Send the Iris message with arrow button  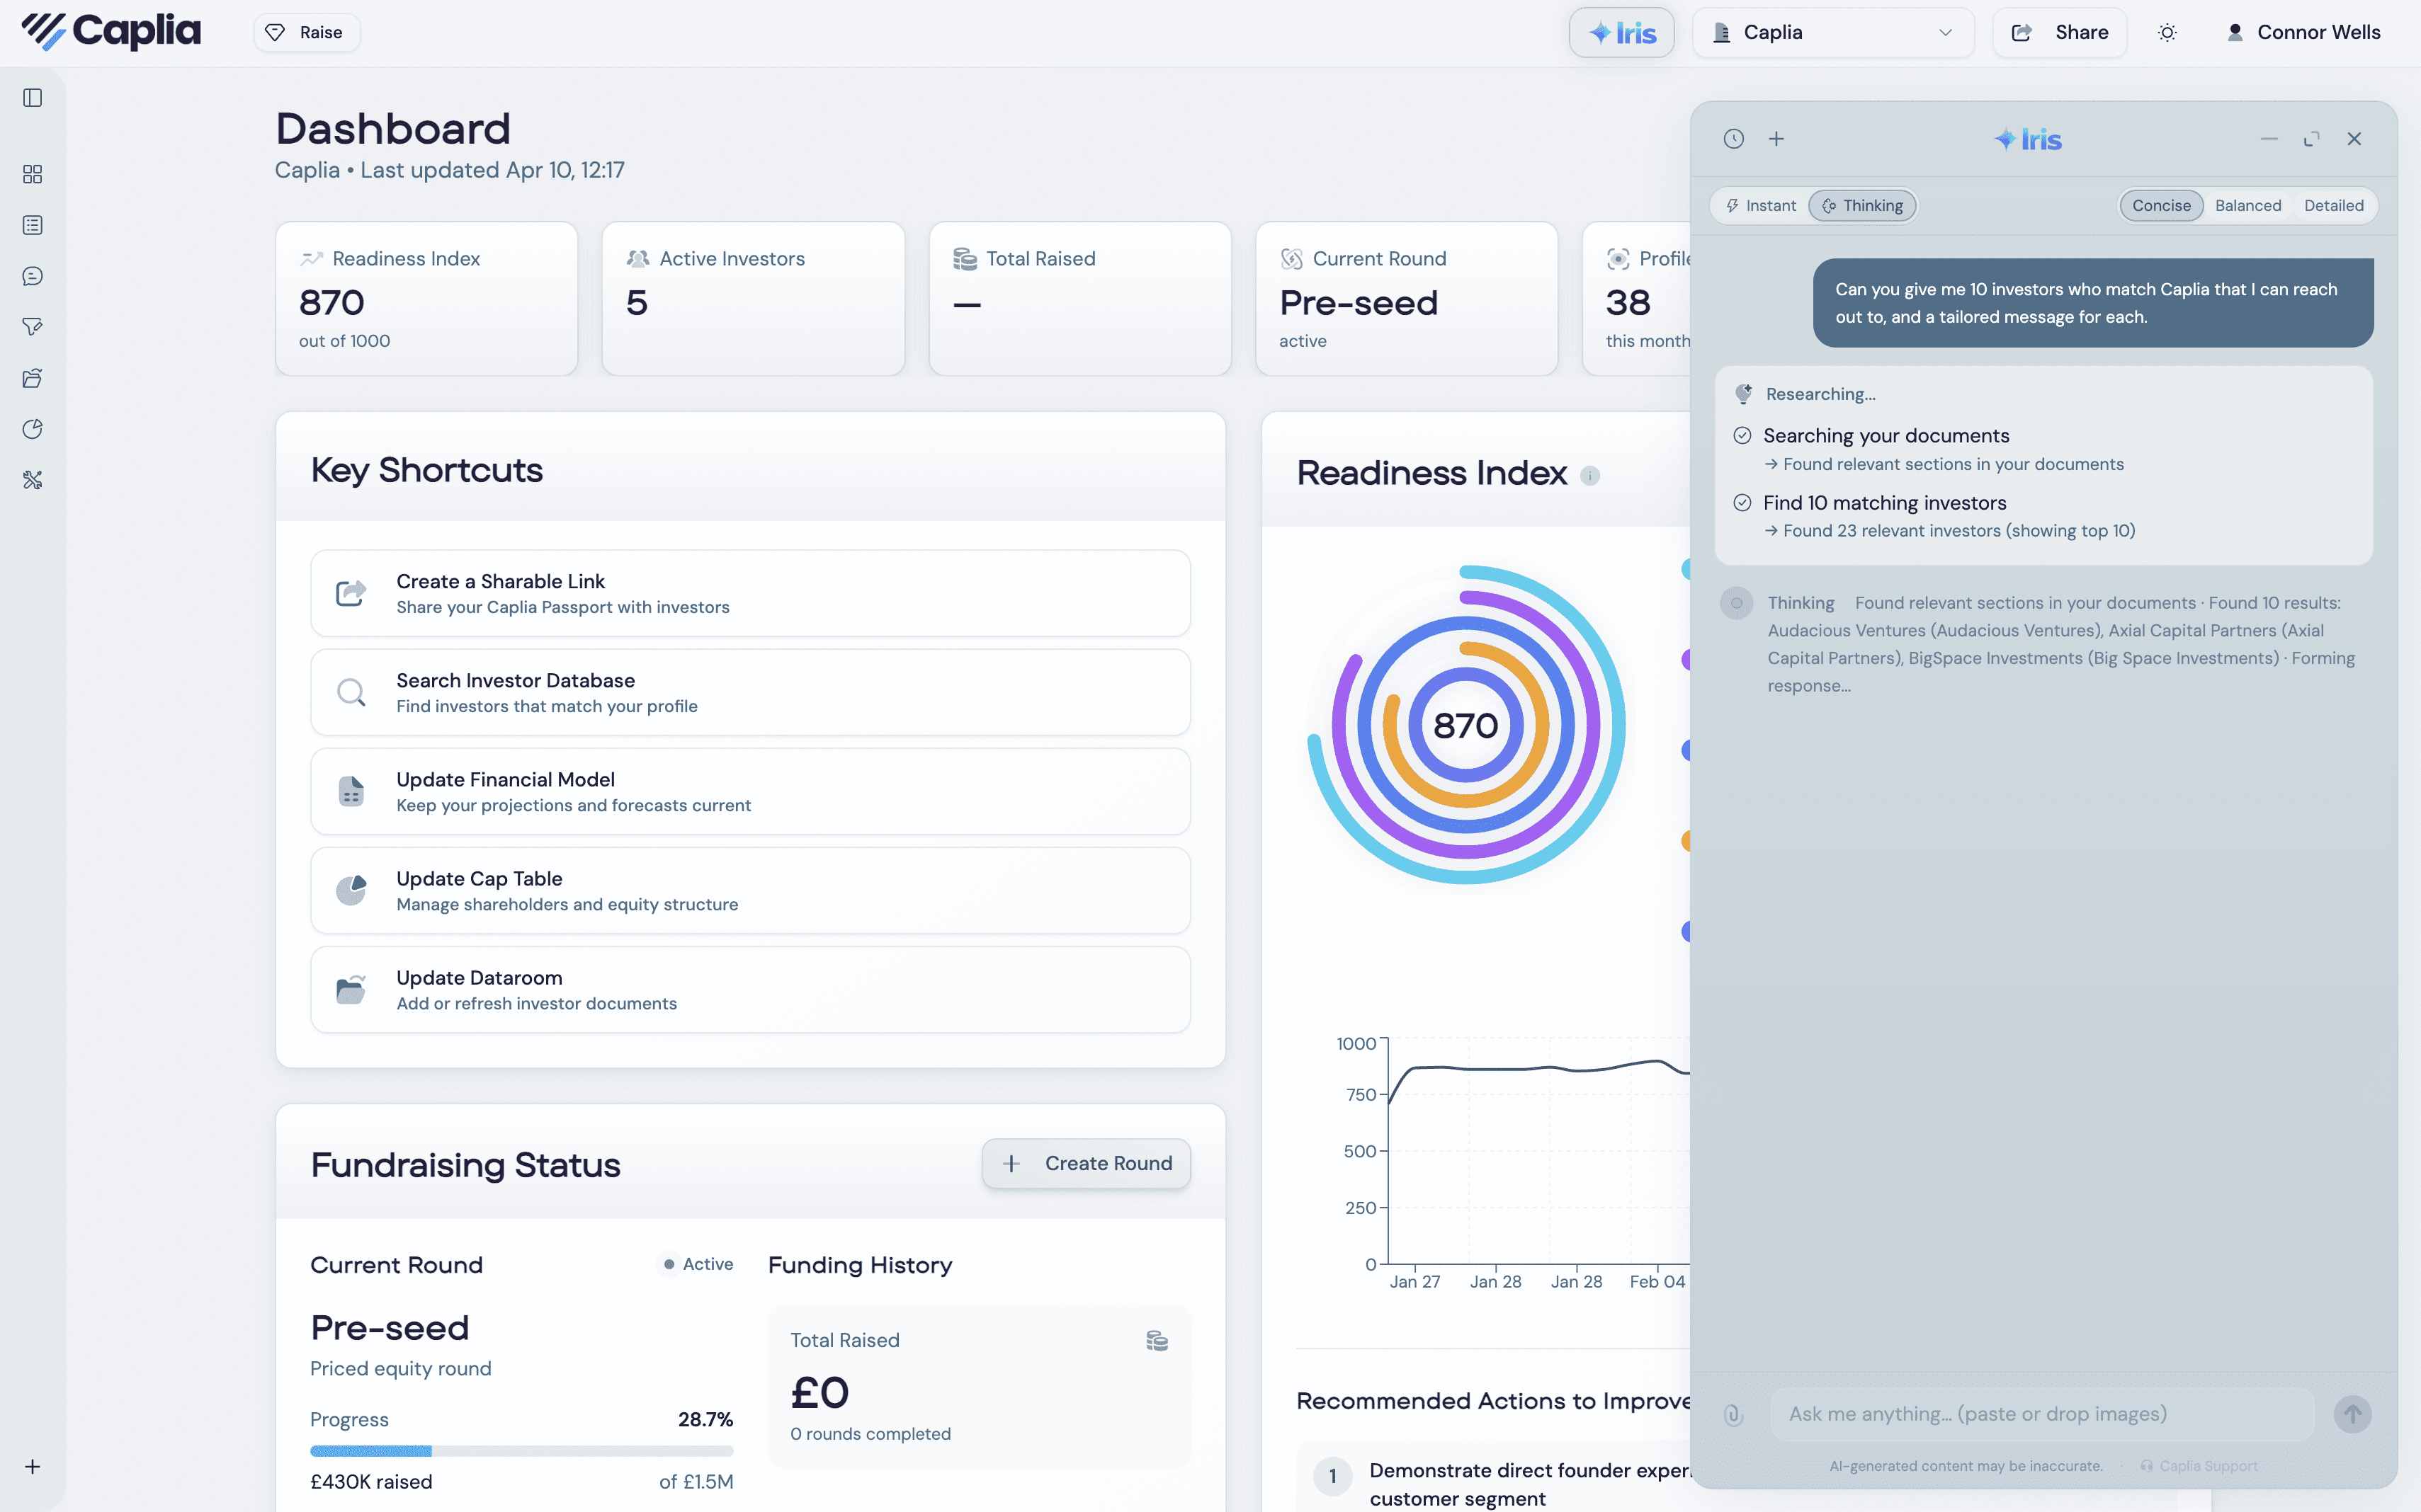click(2353, 1414)
